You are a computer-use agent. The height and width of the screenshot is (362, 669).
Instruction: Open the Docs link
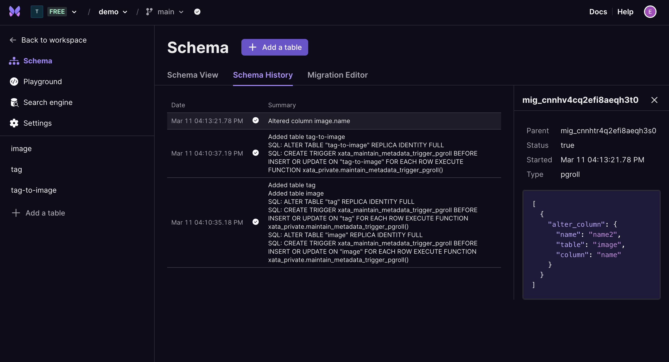pyautogui.click(x=598, y=12)
